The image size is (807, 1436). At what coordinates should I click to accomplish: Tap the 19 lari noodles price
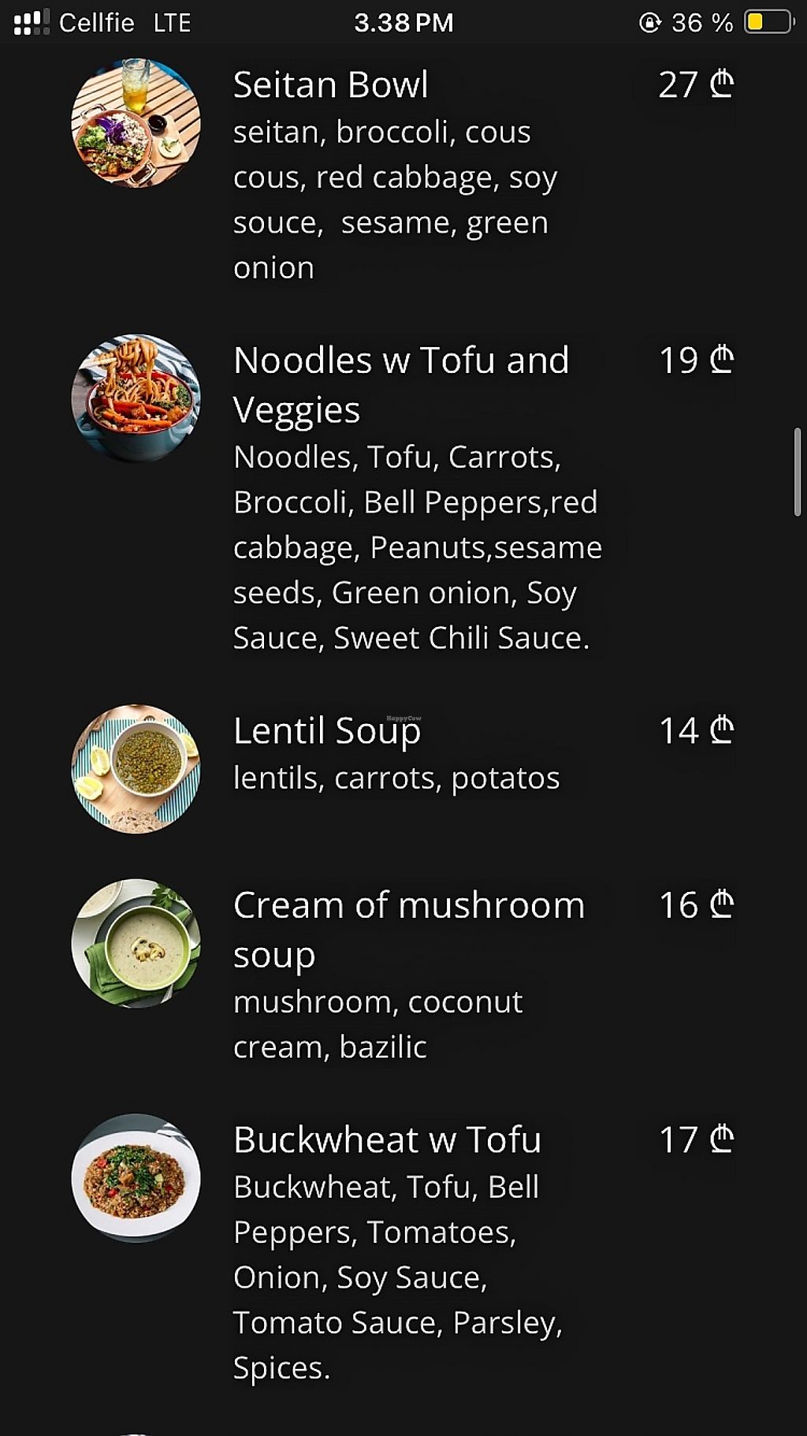click(x=696, y=361)
